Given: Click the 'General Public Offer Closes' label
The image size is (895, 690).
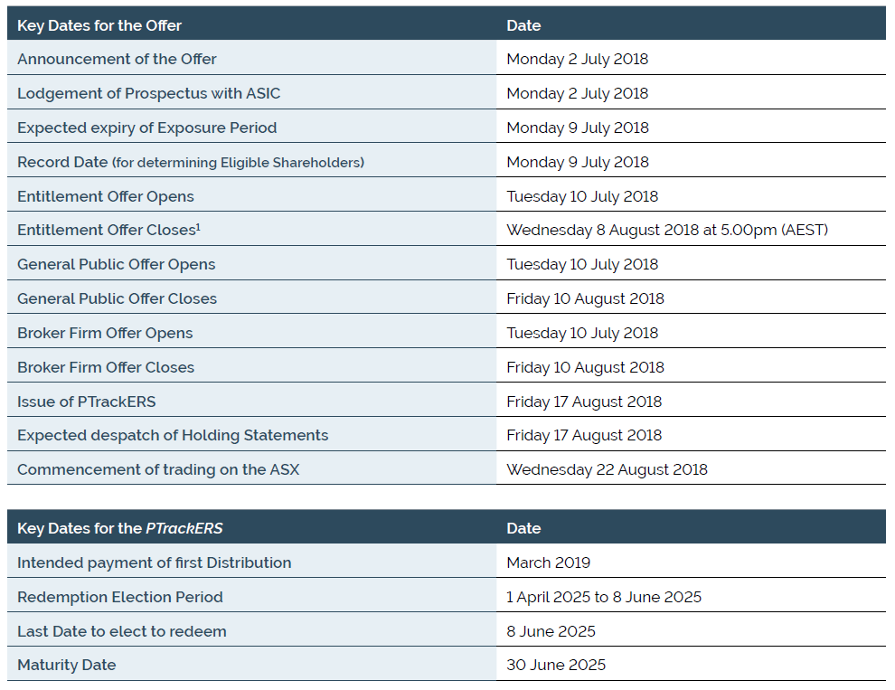Looking at the screenshot, I should (x=117, y=298).
